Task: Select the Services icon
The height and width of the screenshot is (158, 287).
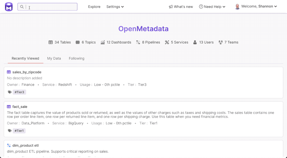Action: (x=167, y=42)
